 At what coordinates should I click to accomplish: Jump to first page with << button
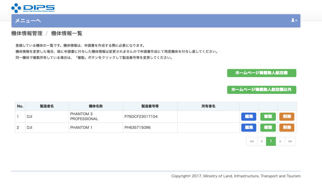coord(252,141)
